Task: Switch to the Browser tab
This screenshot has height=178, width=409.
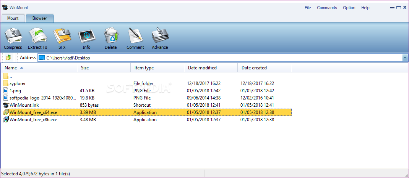Action: pos(40,18)
